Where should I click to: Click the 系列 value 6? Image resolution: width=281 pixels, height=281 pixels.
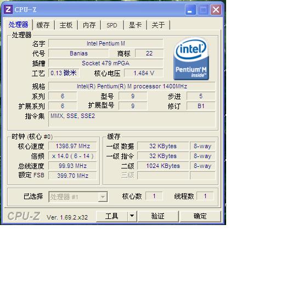[63, 96]
